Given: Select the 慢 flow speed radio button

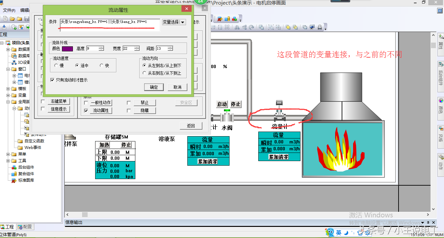Looking at the screenshot, I should click(x=56, y=65).
